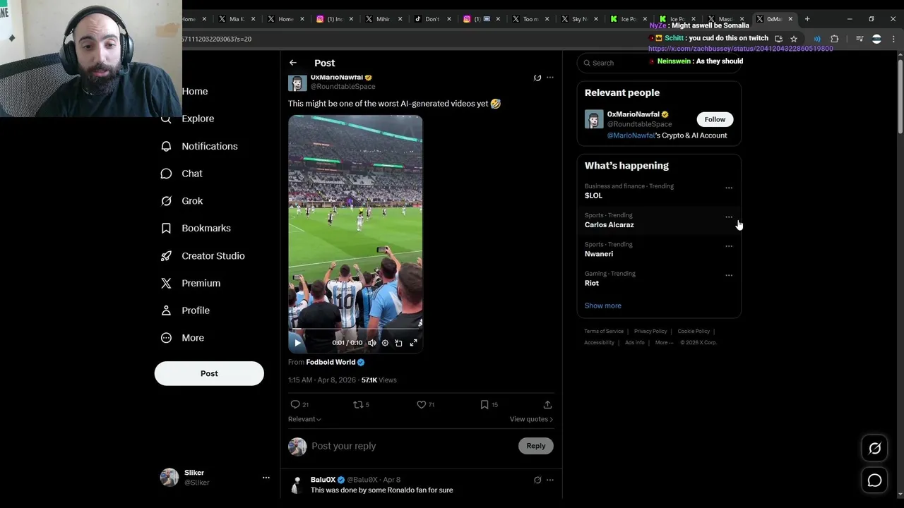The height and width of the screenshot is (508, 904).
Task: Expand the video to fullscreen
Action: (414, 343)
